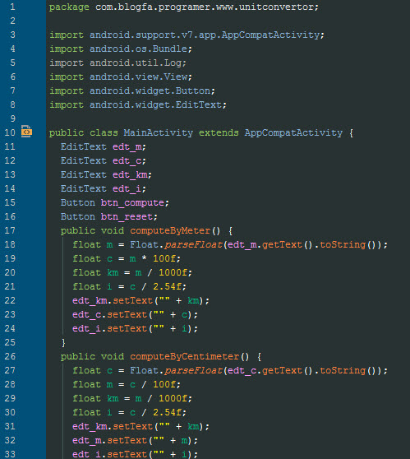Click the 1000f literal on line 29
Viewport: 410px width, 459px height.
point(173,398)
